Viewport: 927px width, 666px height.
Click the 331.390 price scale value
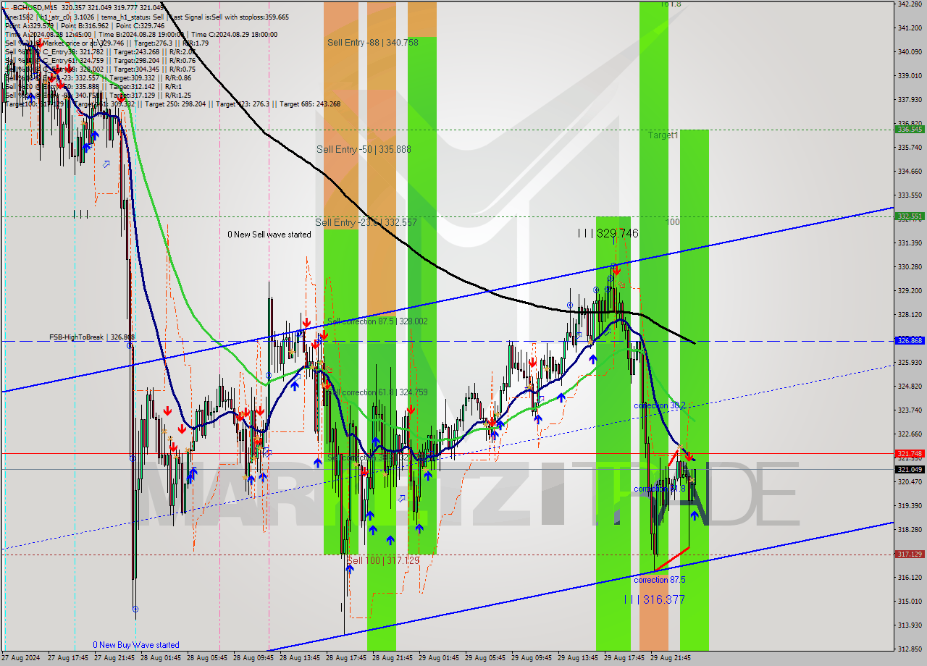pyautogui.click(x=909, y=243)
